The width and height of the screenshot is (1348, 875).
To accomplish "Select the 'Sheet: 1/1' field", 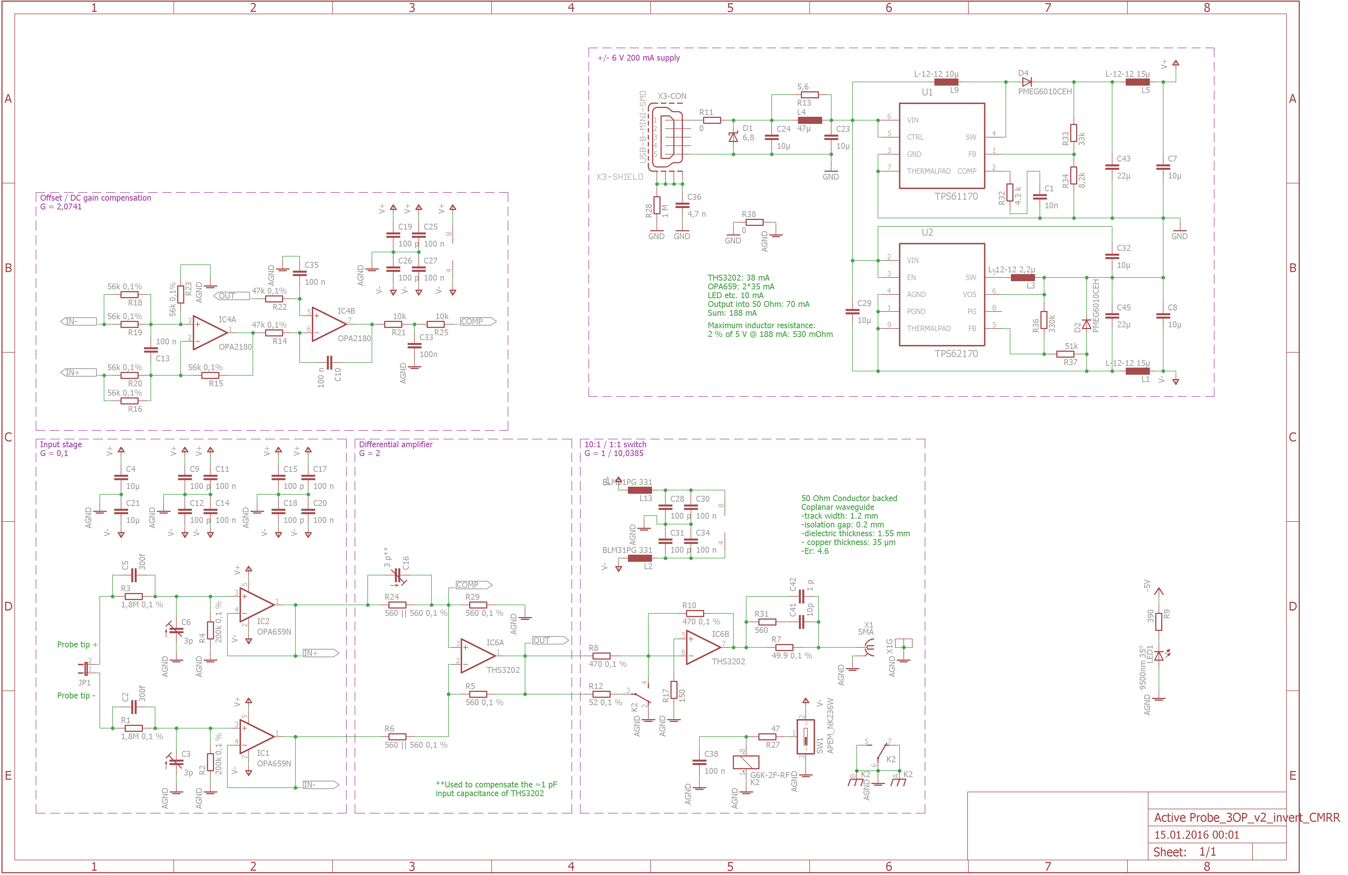I will (1185, 852).
